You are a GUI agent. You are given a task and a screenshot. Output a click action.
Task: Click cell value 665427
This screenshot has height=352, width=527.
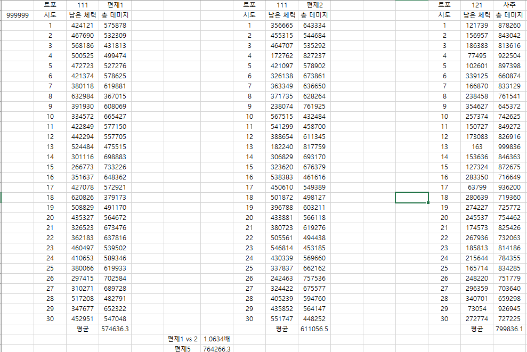115,116
